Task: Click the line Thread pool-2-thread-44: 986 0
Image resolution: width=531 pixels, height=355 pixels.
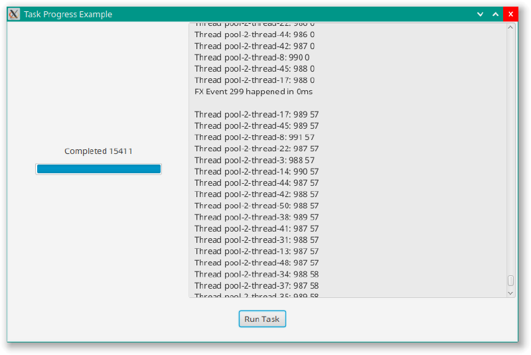Action: coord(254,35)
